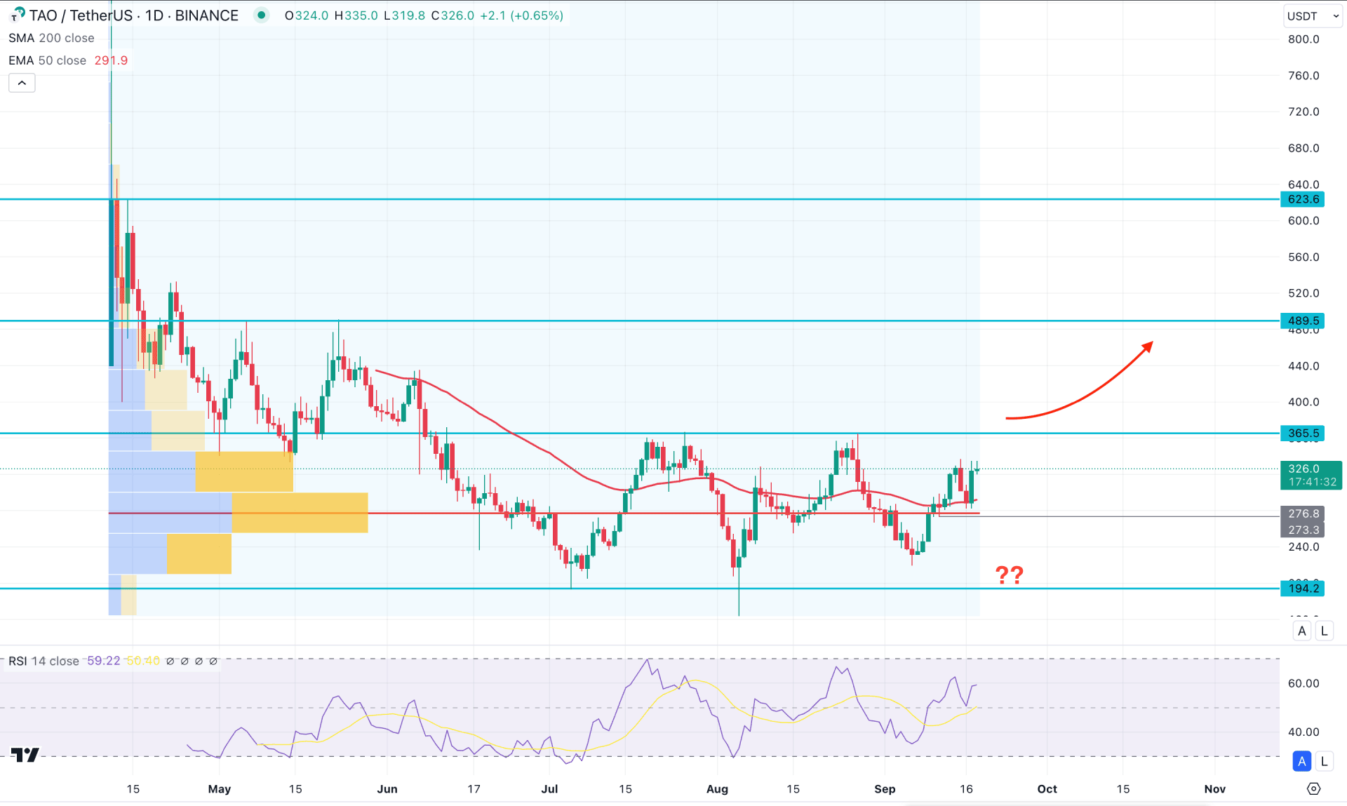
Task: Select the SMA 200 close legend
Action: coord(51,38)
